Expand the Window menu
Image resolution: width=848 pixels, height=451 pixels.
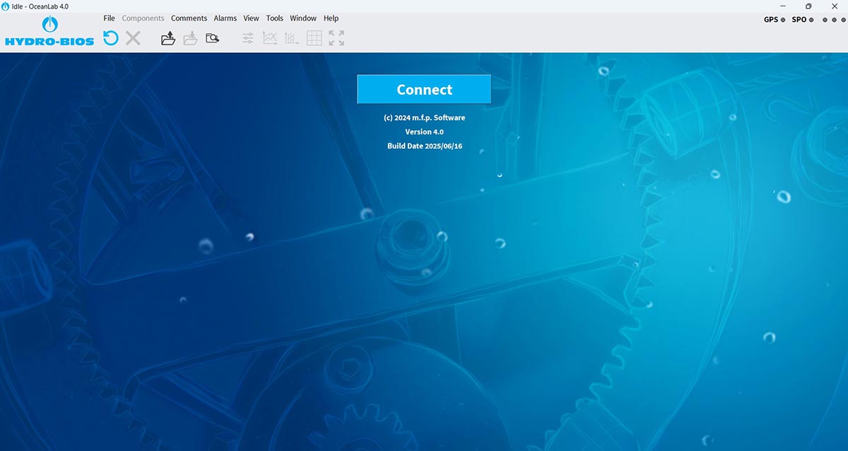tap(303, 18)
